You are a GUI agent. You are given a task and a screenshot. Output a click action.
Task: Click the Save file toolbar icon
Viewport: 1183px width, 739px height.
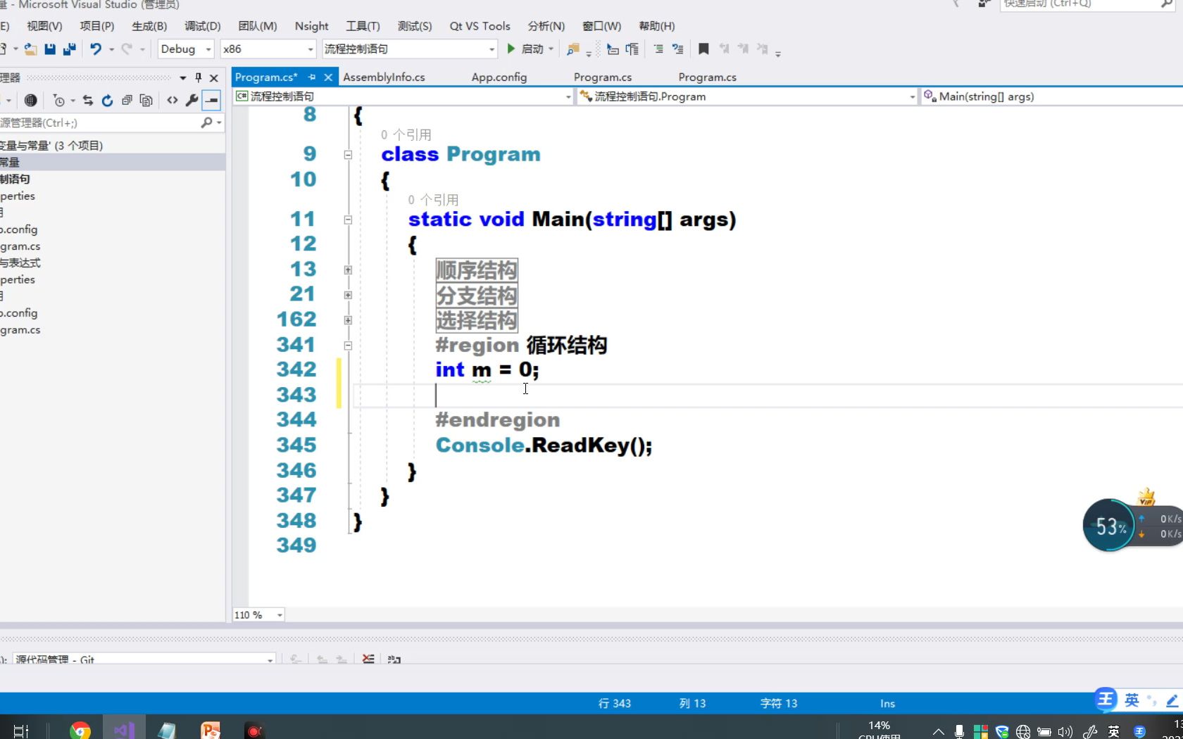click(x=50, y=49)
